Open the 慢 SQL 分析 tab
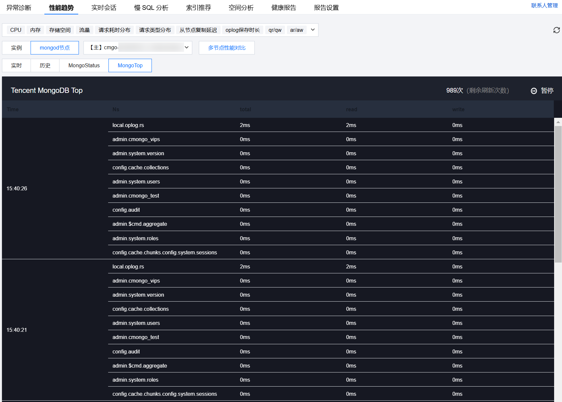562x402 pixels. [x=151, y=8]
